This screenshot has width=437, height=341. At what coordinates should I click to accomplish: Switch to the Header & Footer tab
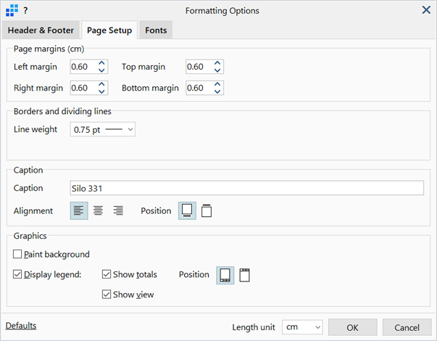[41, 30]
